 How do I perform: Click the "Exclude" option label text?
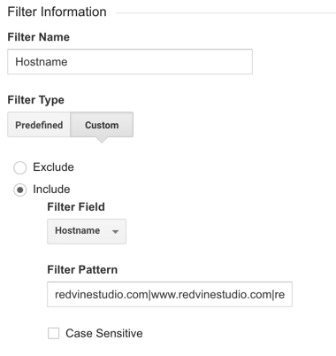click(53, 167)
